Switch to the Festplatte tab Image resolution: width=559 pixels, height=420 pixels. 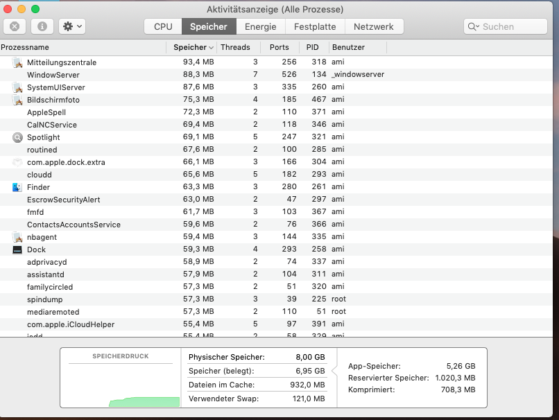[x=315, y=27]
